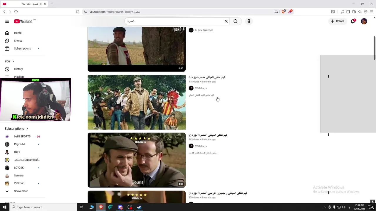Bookmark this page icon

[78, 12]
